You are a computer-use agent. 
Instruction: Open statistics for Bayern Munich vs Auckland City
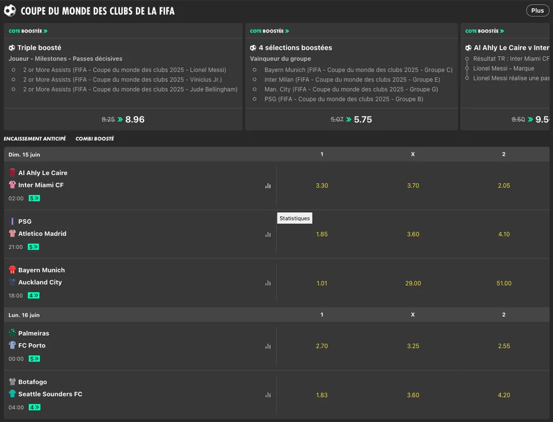(x=268, y=283)
